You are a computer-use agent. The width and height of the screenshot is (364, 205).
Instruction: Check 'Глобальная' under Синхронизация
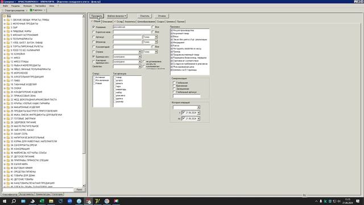[174, 83]
